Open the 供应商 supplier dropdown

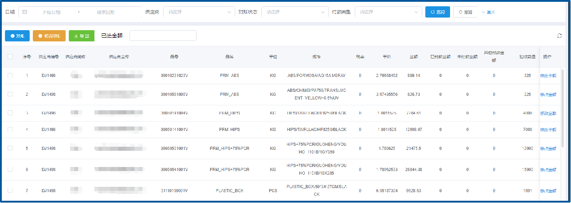click(199, 12)
